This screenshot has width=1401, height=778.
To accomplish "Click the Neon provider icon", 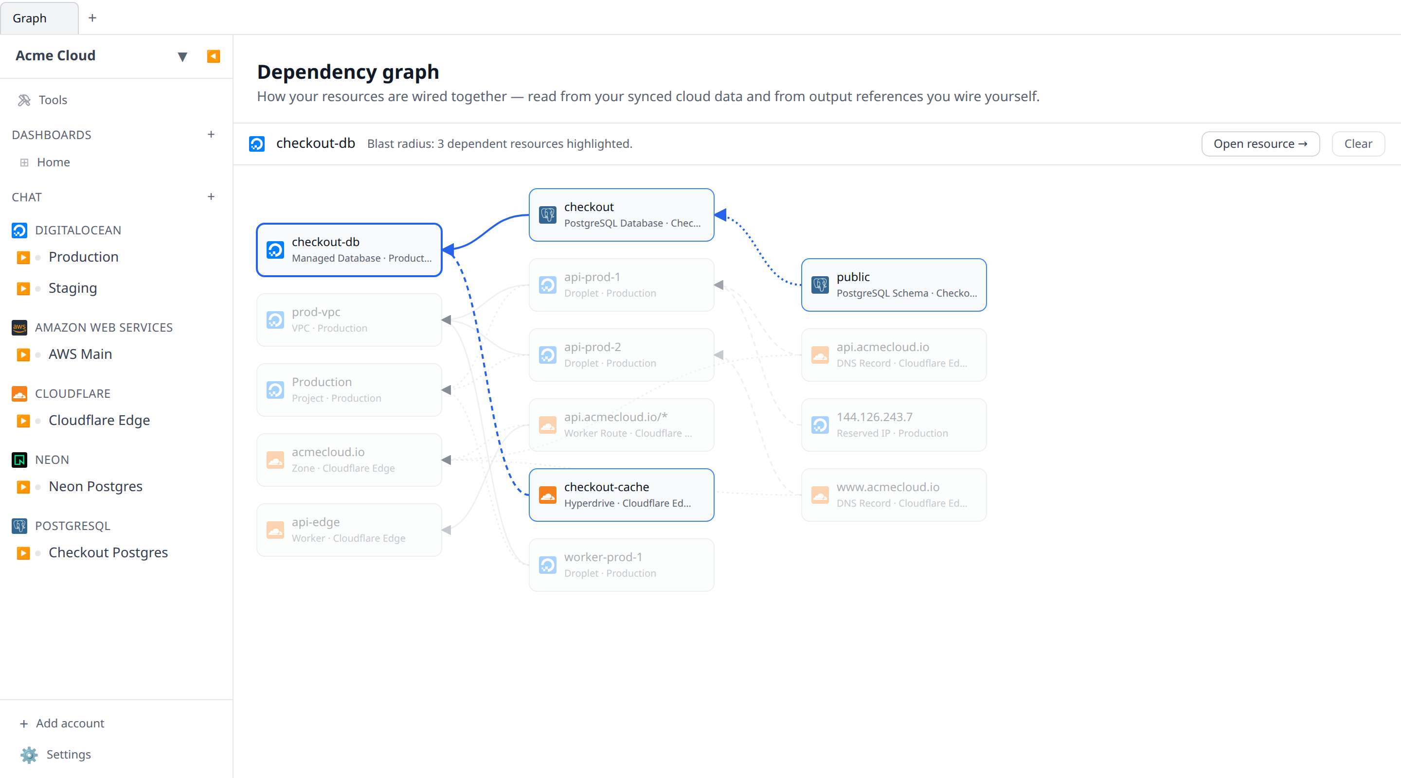I will tap(19, 460).
